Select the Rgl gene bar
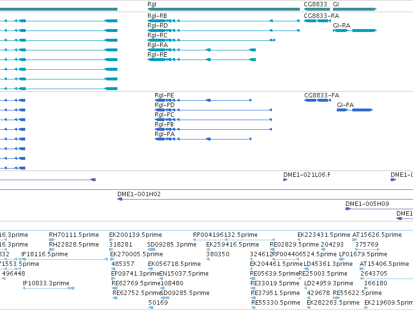 224,9
